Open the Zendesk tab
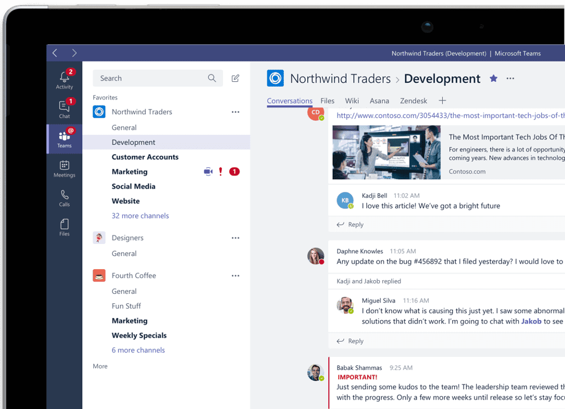This screenshot has width=565, height=409. pos(414,101)
